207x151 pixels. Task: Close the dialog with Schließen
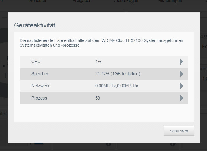point(179,131)
